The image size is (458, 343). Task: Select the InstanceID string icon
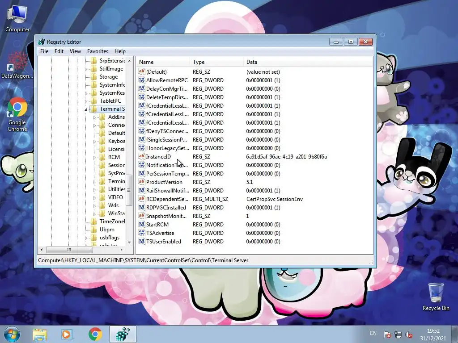point(142,156)
